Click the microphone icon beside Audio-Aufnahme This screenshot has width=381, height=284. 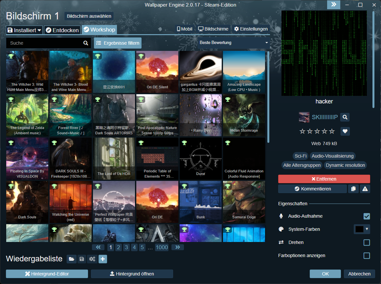281,216
